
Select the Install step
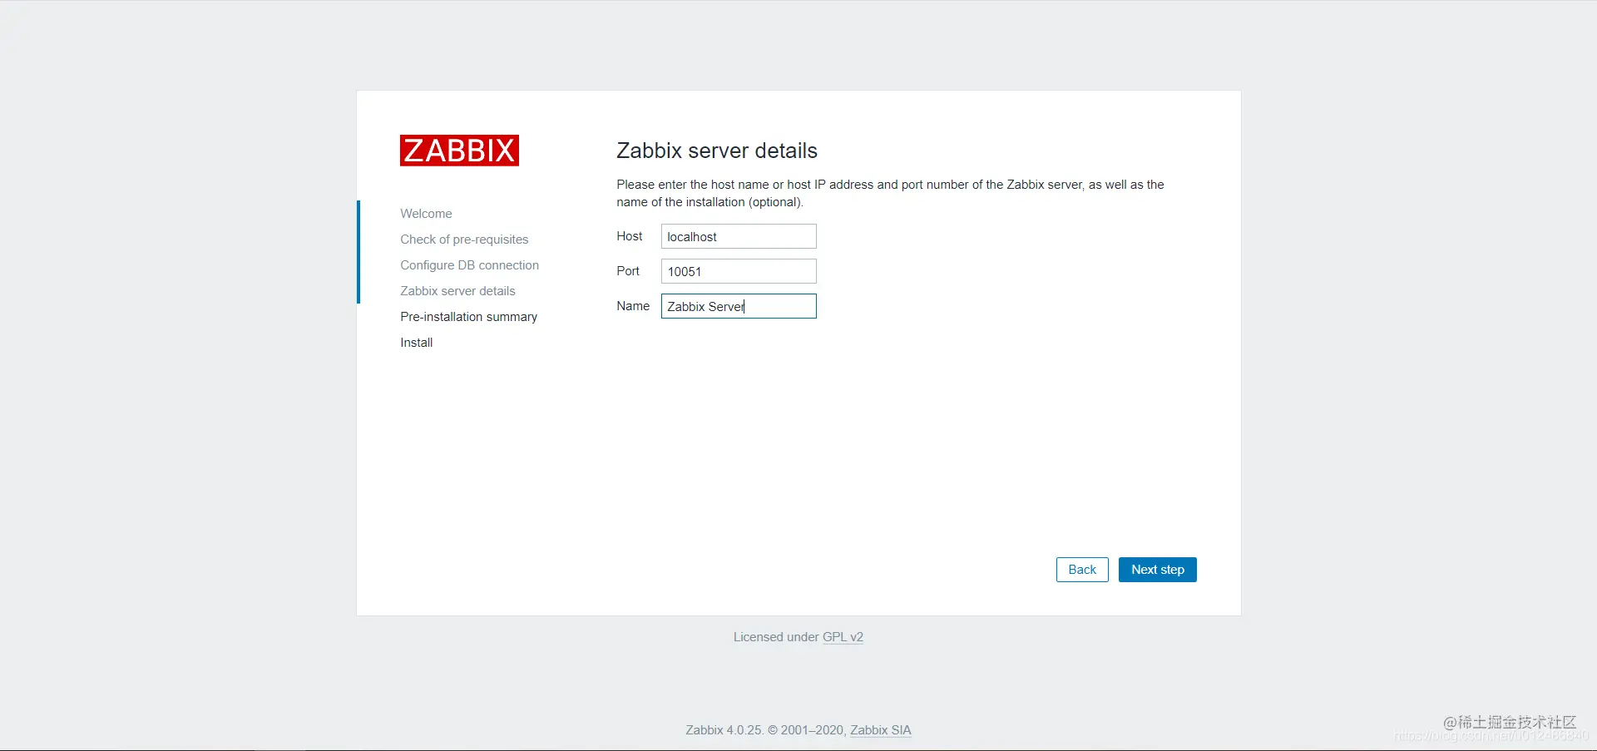click(x=416, y=343)
